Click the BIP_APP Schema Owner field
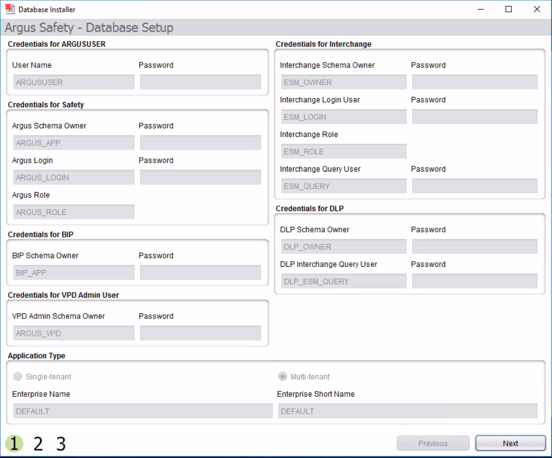 point(73,272)
